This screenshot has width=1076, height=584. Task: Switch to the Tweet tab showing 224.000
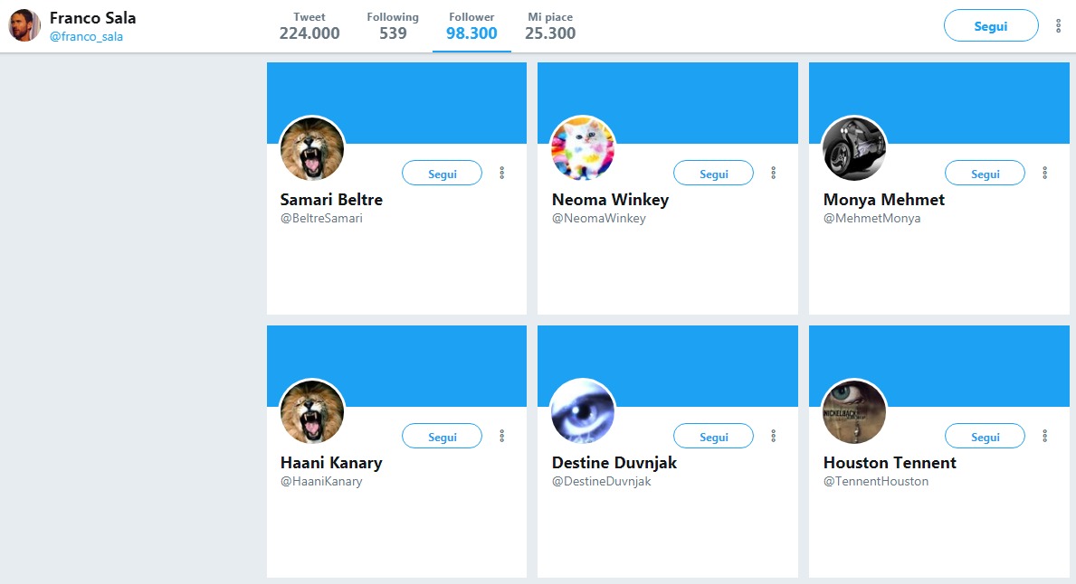tap(309, 26)
